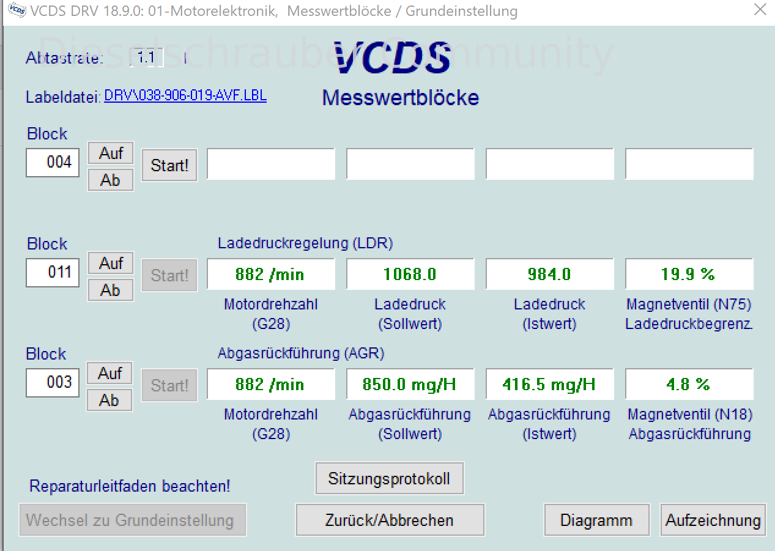Open the label file DRV\038-906-019-AVF.LBL link
775x551 pixels.
click(x=185, y=96)
